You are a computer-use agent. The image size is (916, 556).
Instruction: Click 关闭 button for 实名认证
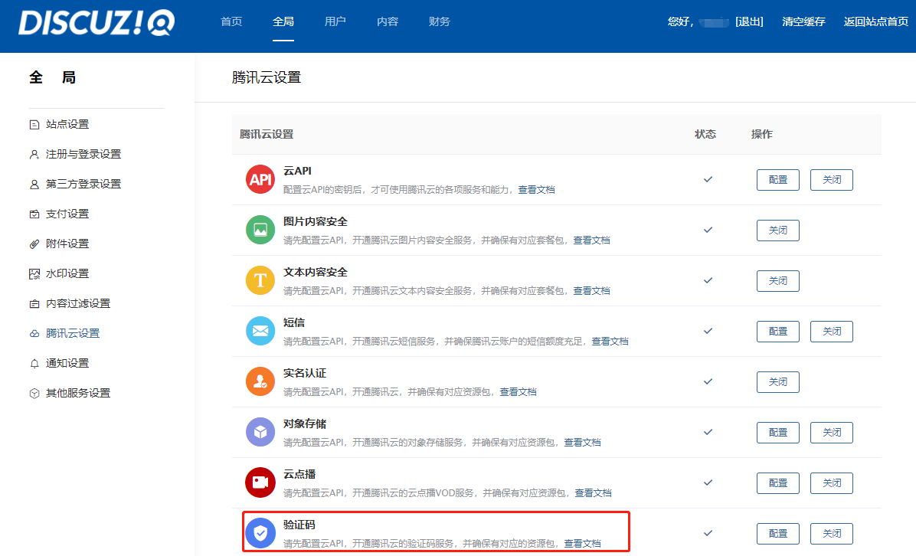click(x=778, y=382)
